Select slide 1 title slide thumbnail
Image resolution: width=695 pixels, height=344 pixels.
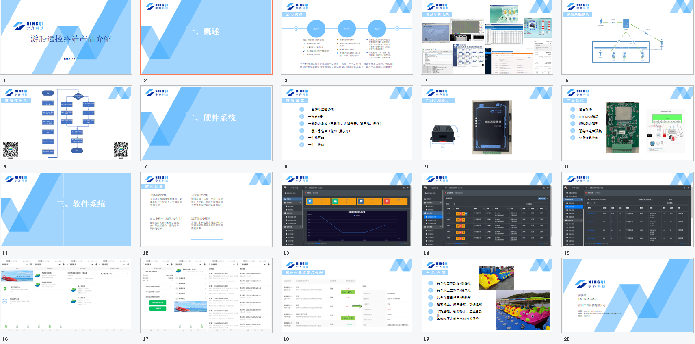[66, 37]
